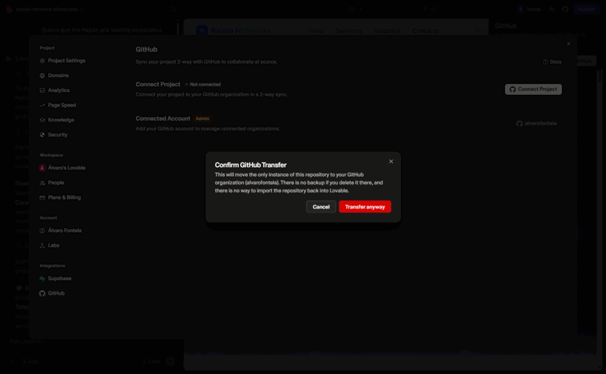Close the settings panel with X
The width and height of the screenshot is (606, 374).
pyautogui.click(x=569, y=43)
